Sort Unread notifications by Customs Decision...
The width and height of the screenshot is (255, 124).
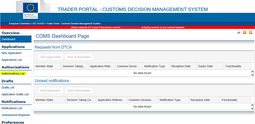[x=142, y=100]
